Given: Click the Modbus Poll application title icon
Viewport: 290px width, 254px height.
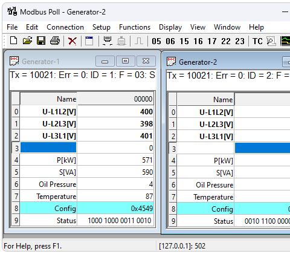Looking at the screenshot, I should click(12, 11).
